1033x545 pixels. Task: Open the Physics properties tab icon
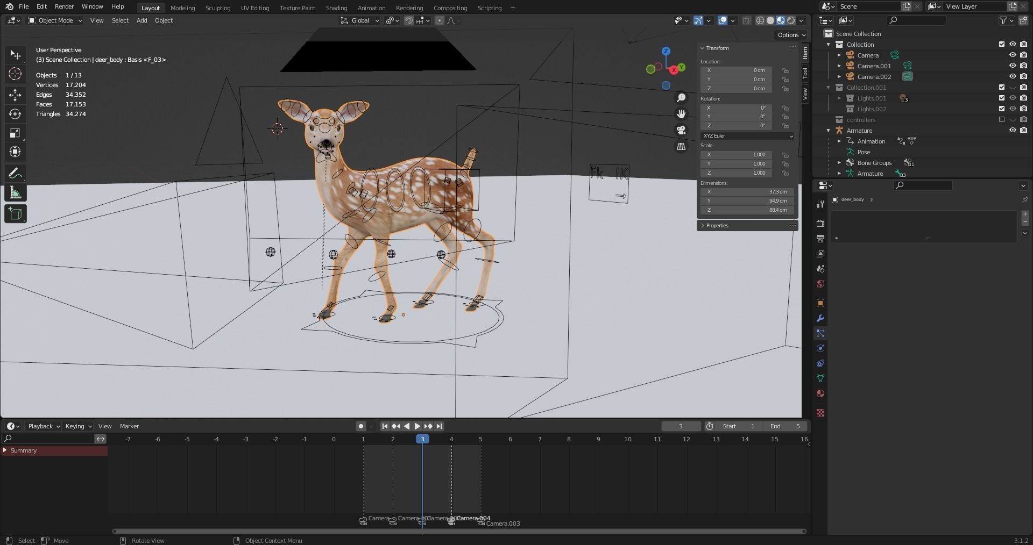[x=820, y=348]
